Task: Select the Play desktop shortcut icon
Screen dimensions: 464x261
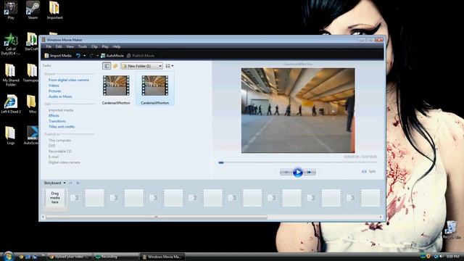Action: 11,10
